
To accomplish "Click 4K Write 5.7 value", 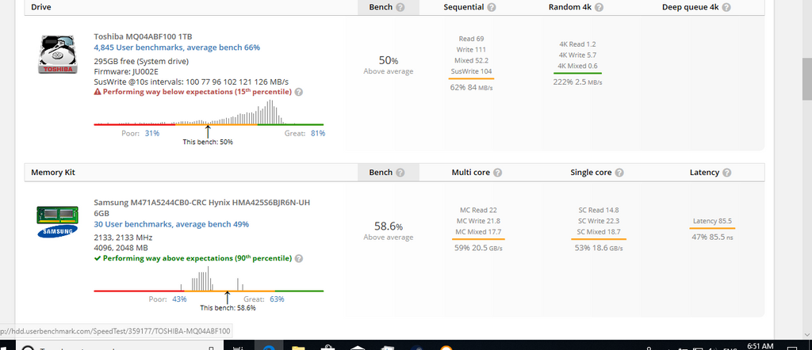I will [x=577, y=55].
